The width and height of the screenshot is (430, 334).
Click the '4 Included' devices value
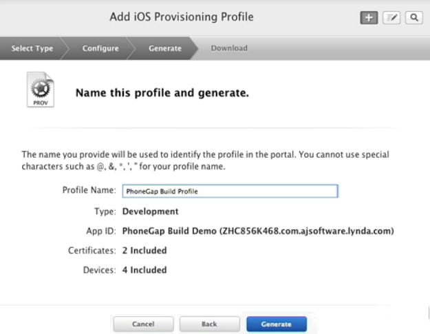tap(144, 270)
